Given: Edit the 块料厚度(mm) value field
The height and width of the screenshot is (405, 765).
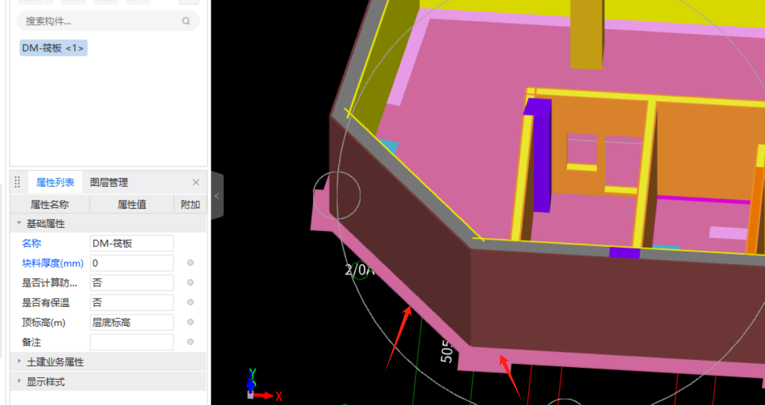Looking at the screenshot, I should coord(132,263).
